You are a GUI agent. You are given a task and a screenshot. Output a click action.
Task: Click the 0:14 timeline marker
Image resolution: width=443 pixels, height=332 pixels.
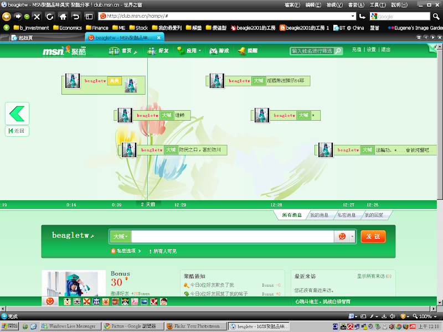[x=71, y=205]
